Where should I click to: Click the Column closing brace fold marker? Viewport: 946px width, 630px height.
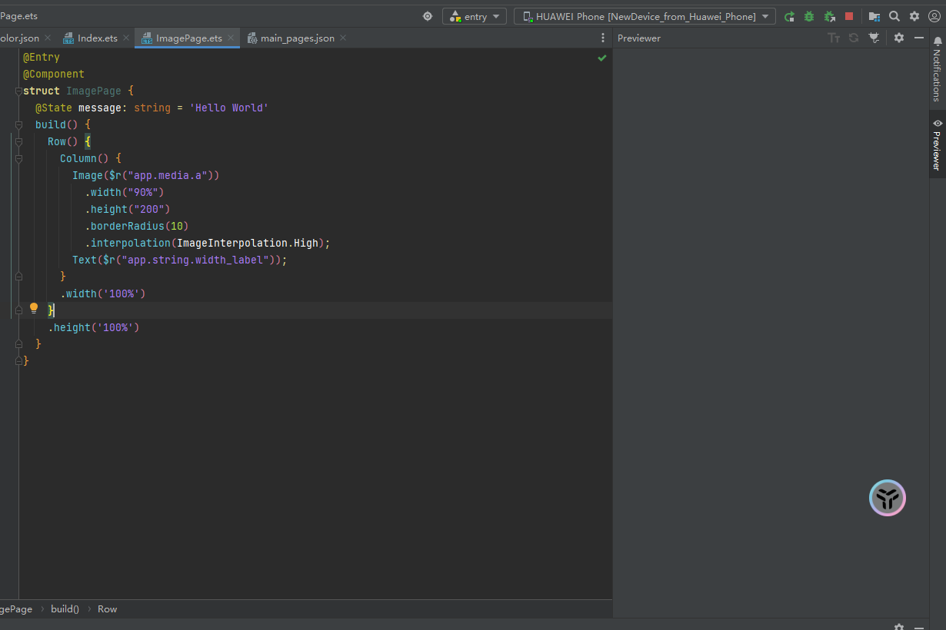coord(18,277)
